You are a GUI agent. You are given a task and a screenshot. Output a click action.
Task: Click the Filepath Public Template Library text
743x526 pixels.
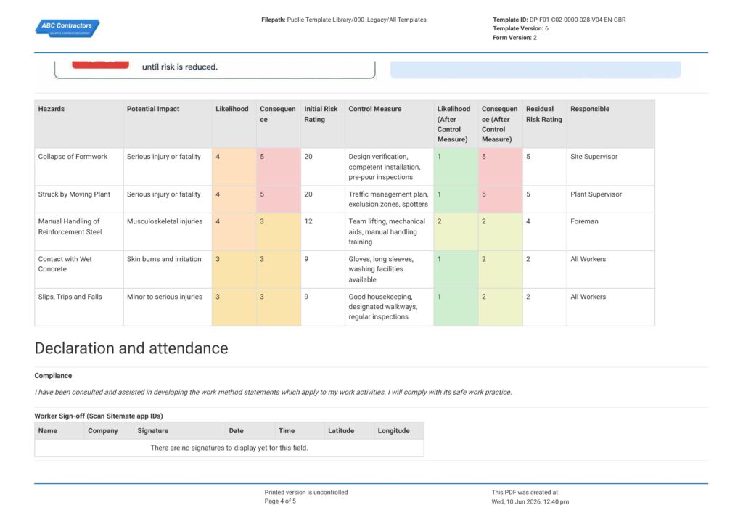pyautogui.click(x=343, y=20)
